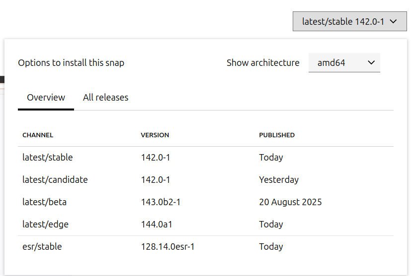Choose the latest/candidate channel row

(x=55, y=180)
